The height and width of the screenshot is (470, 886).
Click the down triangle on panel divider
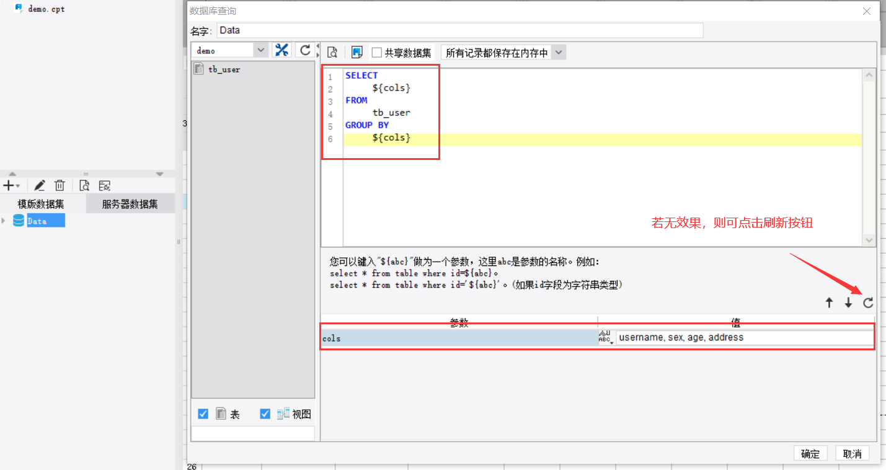159,174
